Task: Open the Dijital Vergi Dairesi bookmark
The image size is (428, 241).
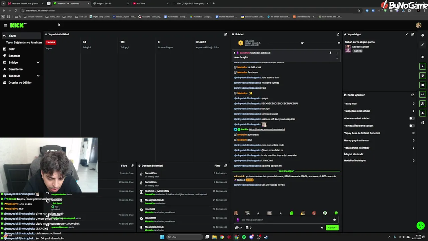Action: pyautogui.click(x=100, y=16)
